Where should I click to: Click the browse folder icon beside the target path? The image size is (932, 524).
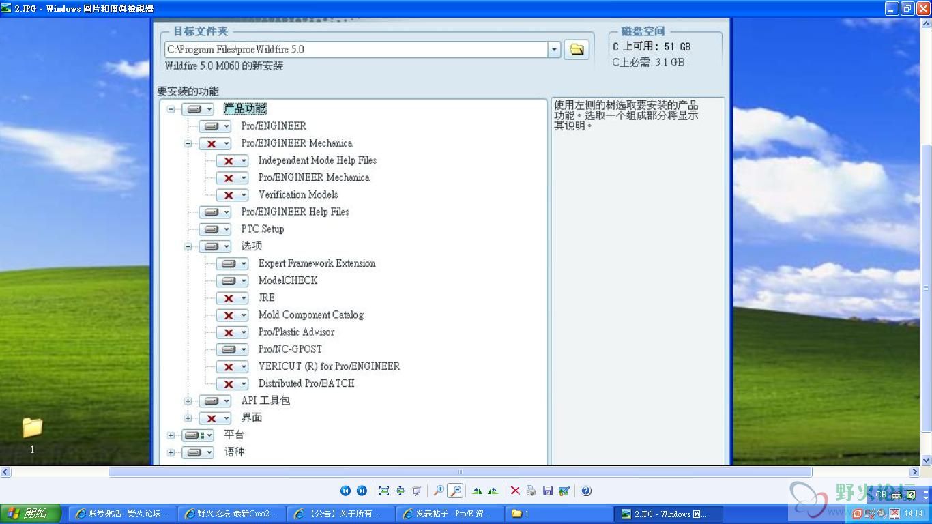click(x=577, y=49)
